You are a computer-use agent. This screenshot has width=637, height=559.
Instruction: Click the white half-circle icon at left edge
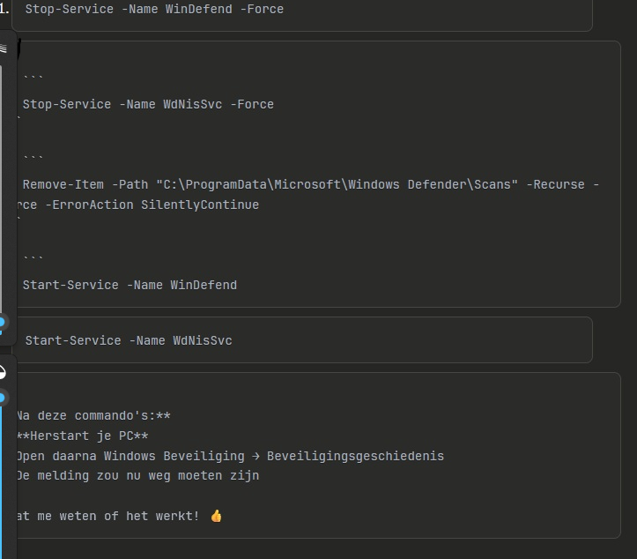pyautogui.click(x=3, y=372)
